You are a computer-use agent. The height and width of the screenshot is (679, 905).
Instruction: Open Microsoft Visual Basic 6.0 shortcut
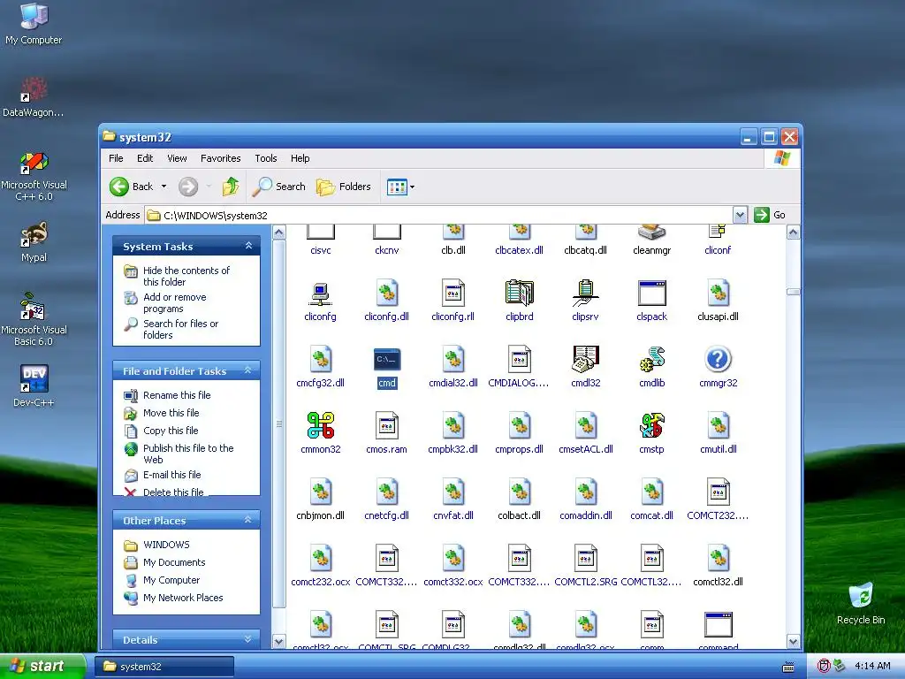tap(34, 320)
